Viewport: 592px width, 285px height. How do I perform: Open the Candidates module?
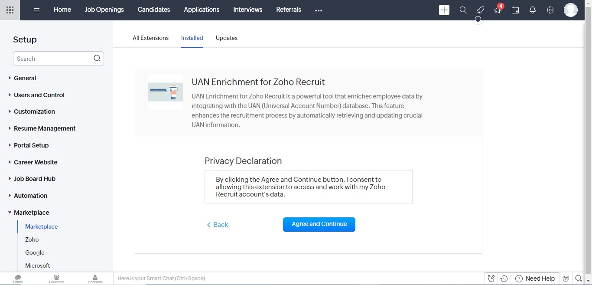coord(154,10)
